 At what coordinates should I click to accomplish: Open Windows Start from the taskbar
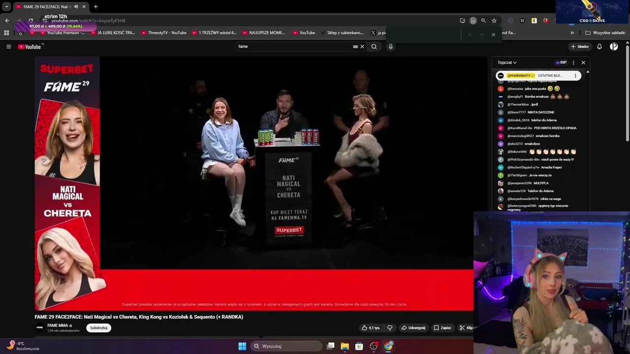pos(242,346)
